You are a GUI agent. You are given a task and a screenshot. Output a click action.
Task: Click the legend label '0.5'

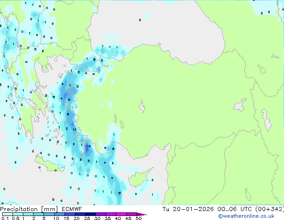pyautogui.click(x=16, y=218)
